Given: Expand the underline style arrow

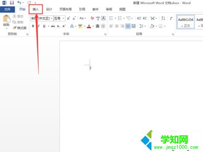Looking at the screenshot, I should pyautogui.click(x=48, y=26).
